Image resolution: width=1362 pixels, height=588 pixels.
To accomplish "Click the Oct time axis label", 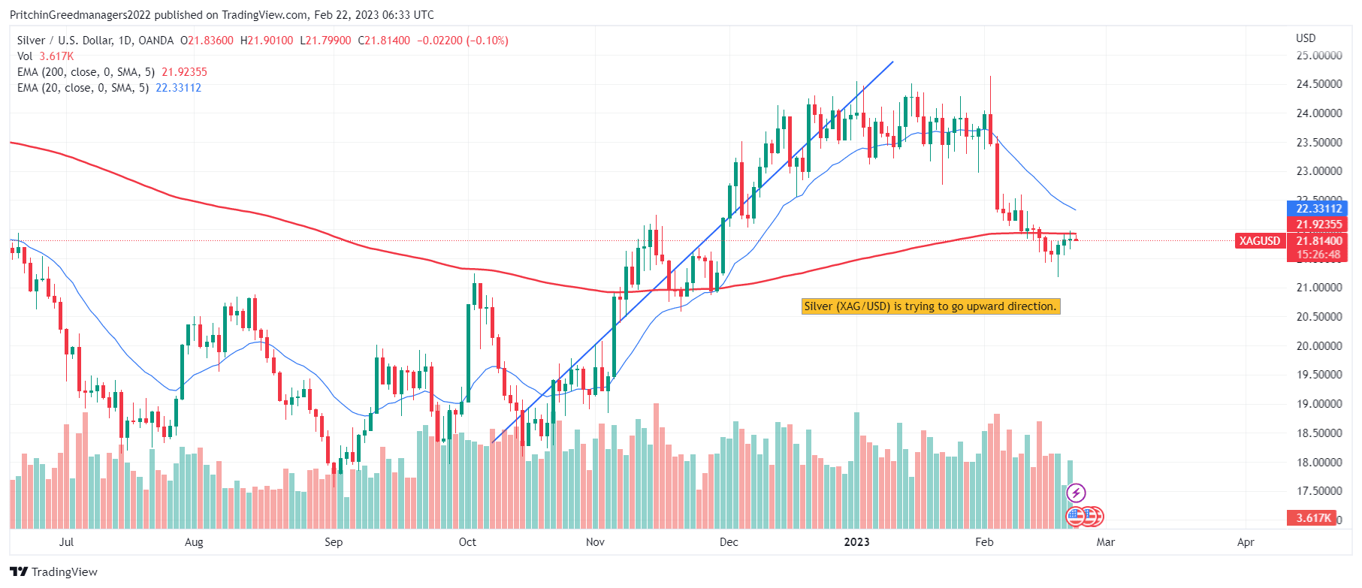I will pos(467,542).
